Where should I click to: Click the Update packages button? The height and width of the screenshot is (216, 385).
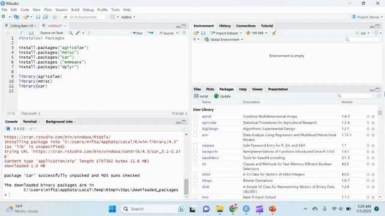pyautogui.click(x=222, y=96)
